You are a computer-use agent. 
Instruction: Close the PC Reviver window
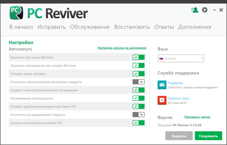[x=221, y=10]
